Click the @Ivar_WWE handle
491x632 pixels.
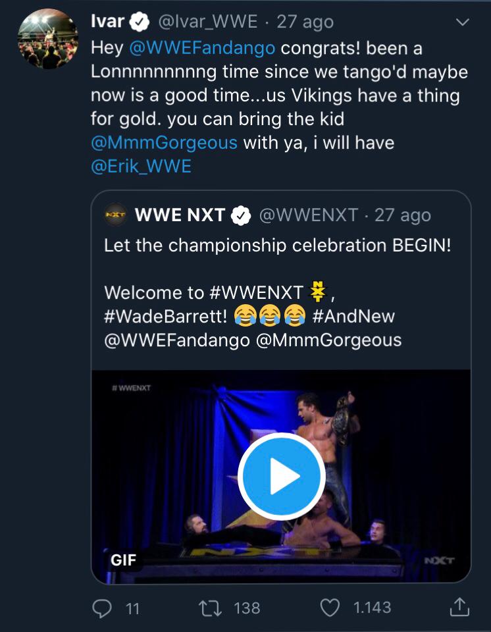pyautogui.click(x=208, y=21)
